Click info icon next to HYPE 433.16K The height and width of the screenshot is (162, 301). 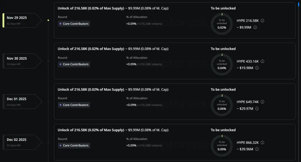(x=262, y=61)
